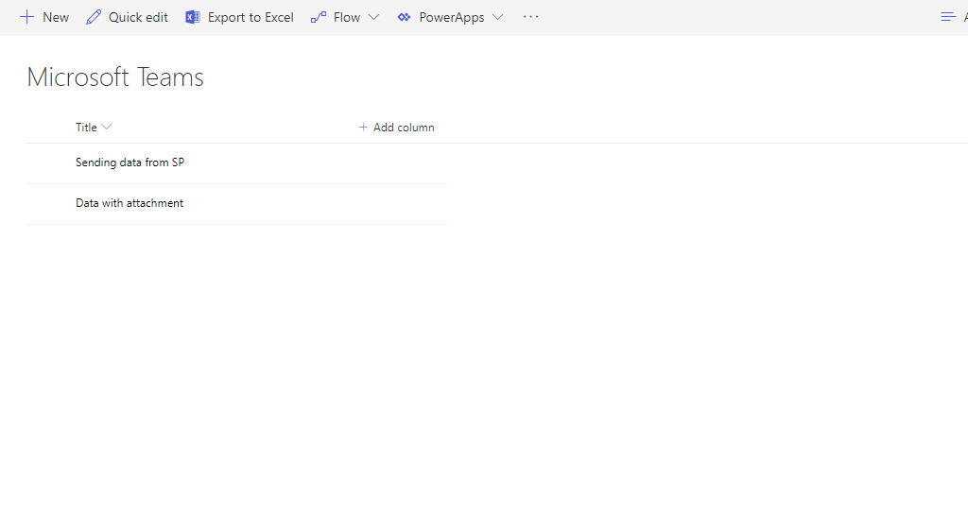Expand the Title column chevron
Viewport: 968px width, 530px height.
(x=107, y=127)
